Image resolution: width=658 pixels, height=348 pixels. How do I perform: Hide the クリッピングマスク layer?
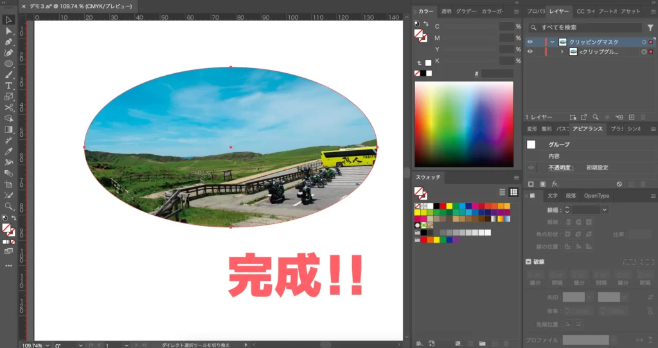[x=530, y=42]
